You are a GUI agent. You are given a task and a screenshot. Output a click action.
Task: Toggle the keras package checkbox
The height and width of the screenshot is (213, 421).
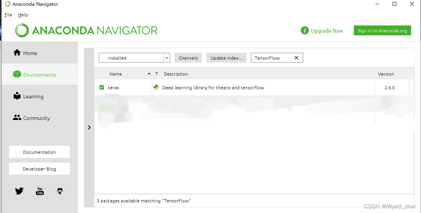pos(102,87)
